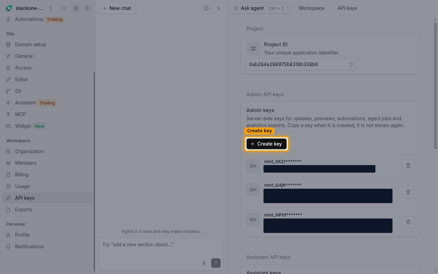Open General site settings
438x274 pixels.
(x=48, y=56)
